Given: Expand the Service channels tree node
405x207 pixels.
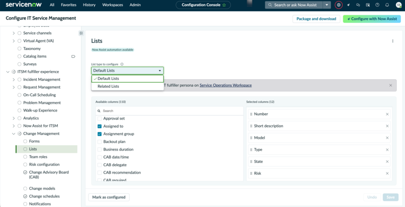Looking at the screenshot, I should (14, 33).
